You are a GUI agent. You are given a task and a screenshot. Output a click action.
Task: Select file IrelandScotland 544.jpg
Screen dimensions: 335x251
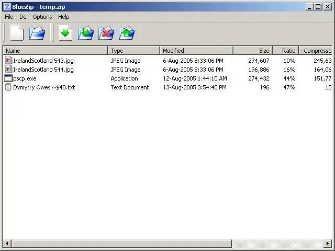43,70
